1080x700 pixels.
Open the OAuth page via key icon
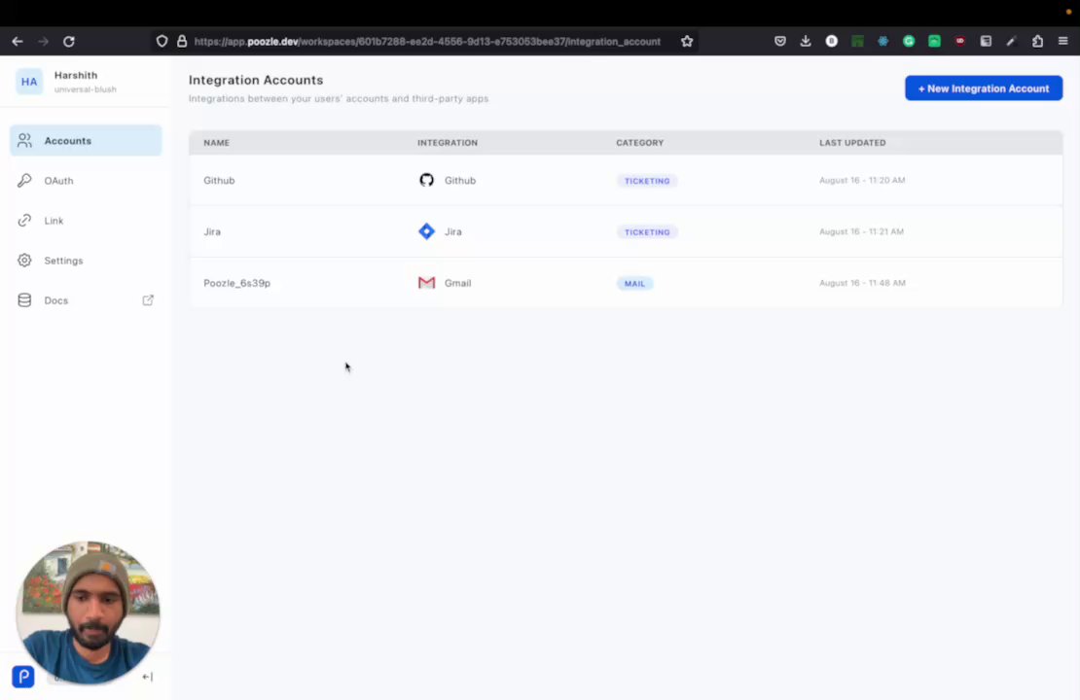click(24, 181)
